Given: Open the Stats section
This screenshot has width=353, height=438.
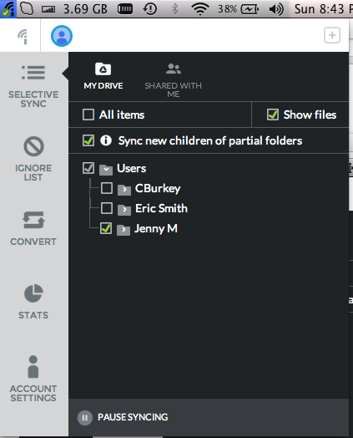Looking at the screenshot, I should click(33, 302).
